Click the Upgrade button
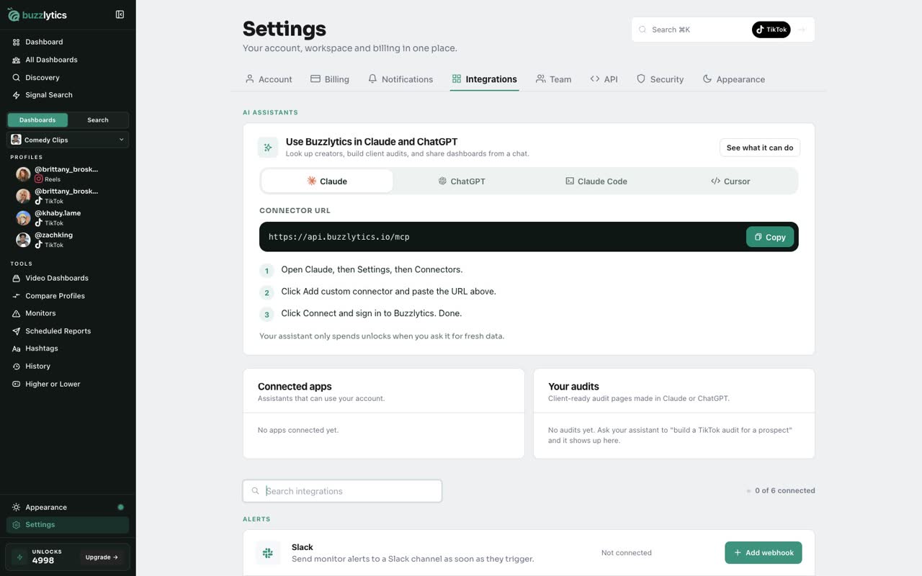Screen dimensions: 922x576 point(102,557)
